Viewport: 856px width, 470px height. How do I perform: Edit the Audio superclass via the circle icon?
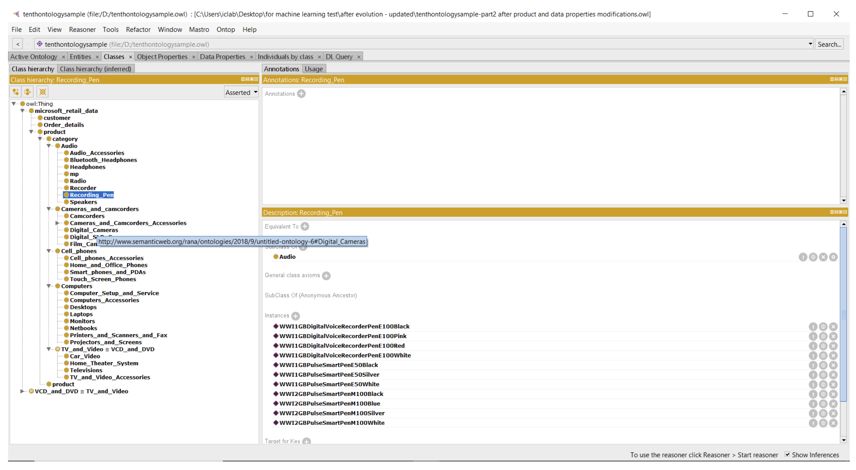click(x=833, y=257)
